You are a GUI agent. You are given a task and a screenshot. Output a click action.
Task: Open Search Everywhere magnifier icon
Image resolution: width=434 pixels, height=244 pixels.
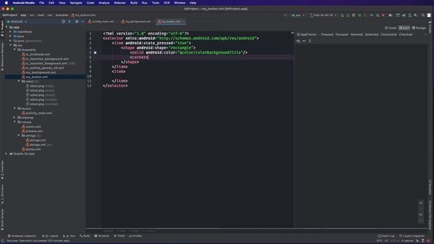coord(423,15)
